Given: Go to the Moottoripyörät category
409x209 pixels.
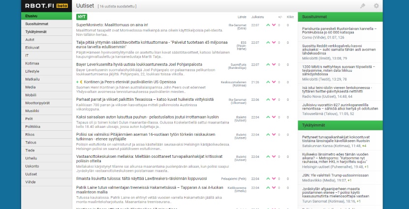Looking at the screenshot, I should click(x=46, y=103).
